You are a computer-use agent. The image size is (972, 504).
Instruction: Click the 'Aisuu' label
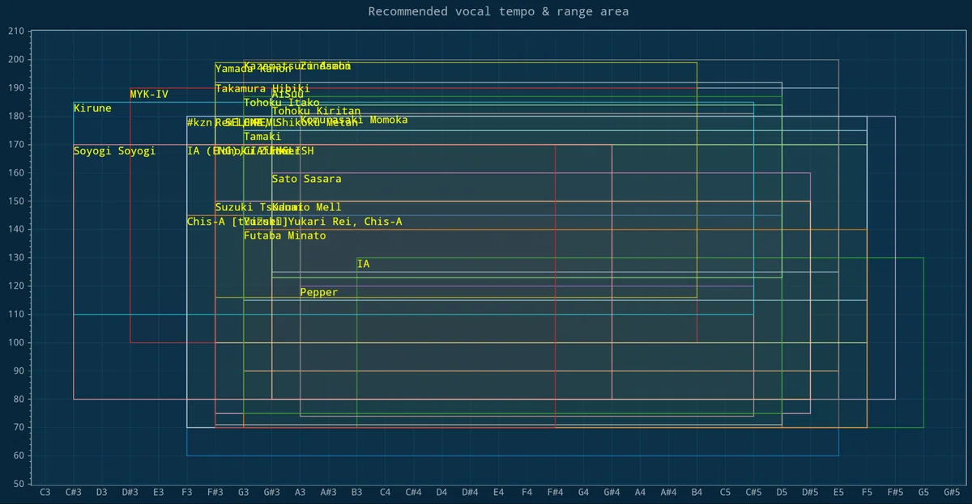(x=288, y=95)
